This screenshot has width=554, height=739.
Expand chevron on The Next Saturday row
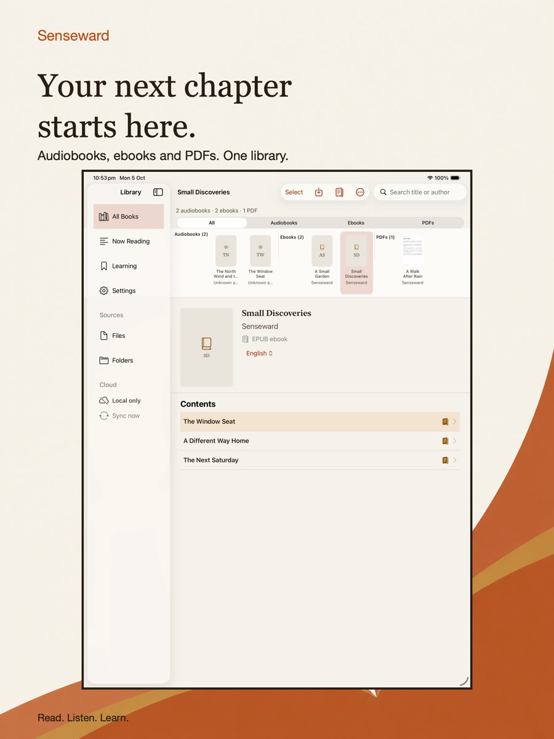pos(455,460)
